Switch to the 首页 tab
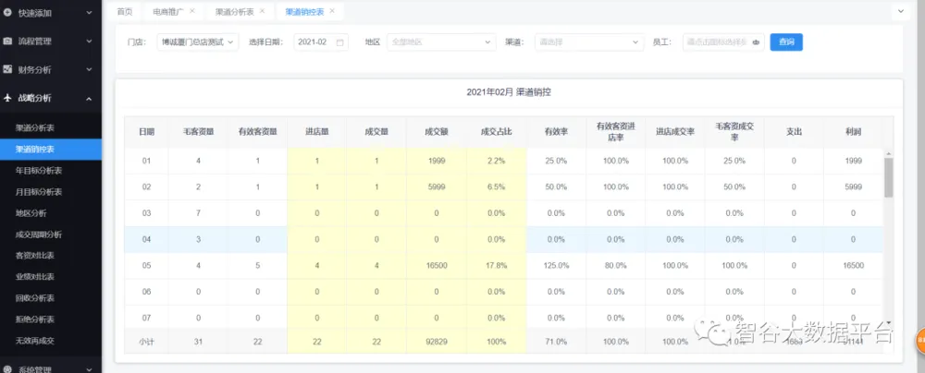 point(124,12)
